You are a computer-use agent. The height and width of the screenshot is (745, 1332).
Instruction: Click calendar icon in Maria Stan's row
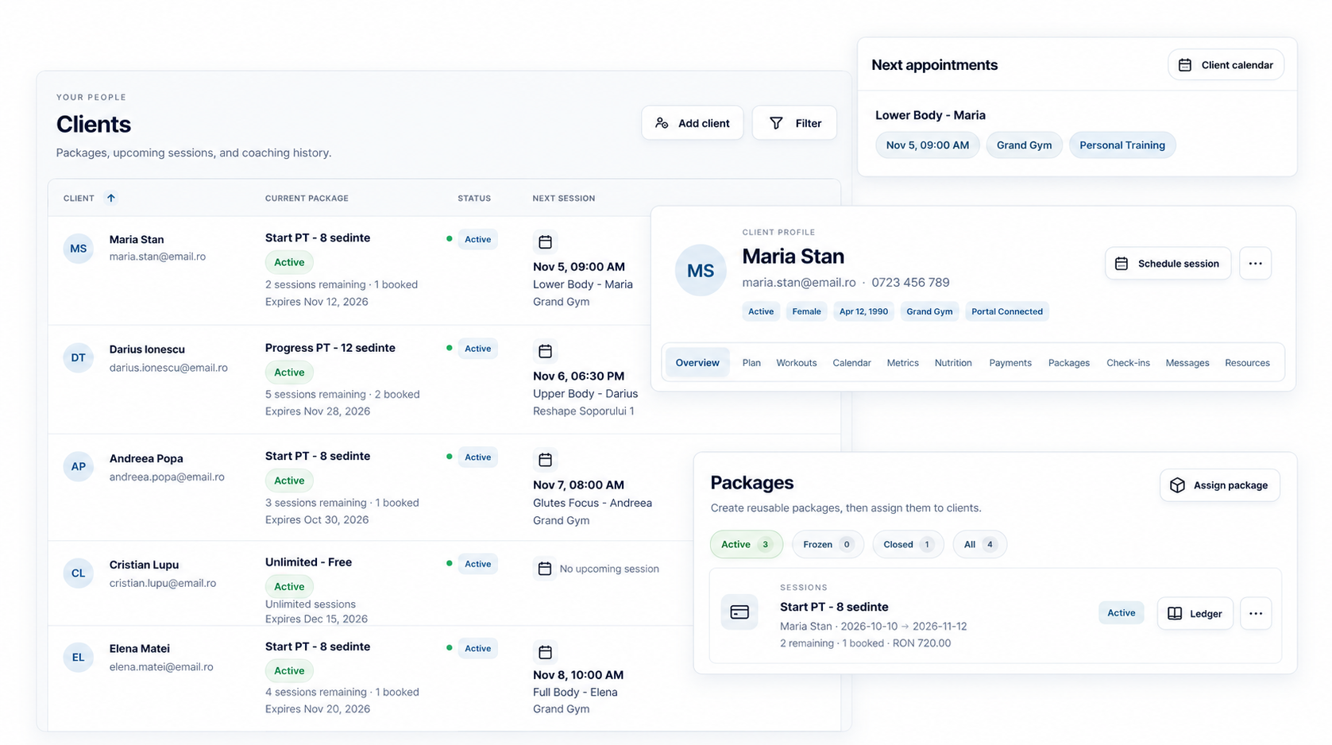pos(545,241)
